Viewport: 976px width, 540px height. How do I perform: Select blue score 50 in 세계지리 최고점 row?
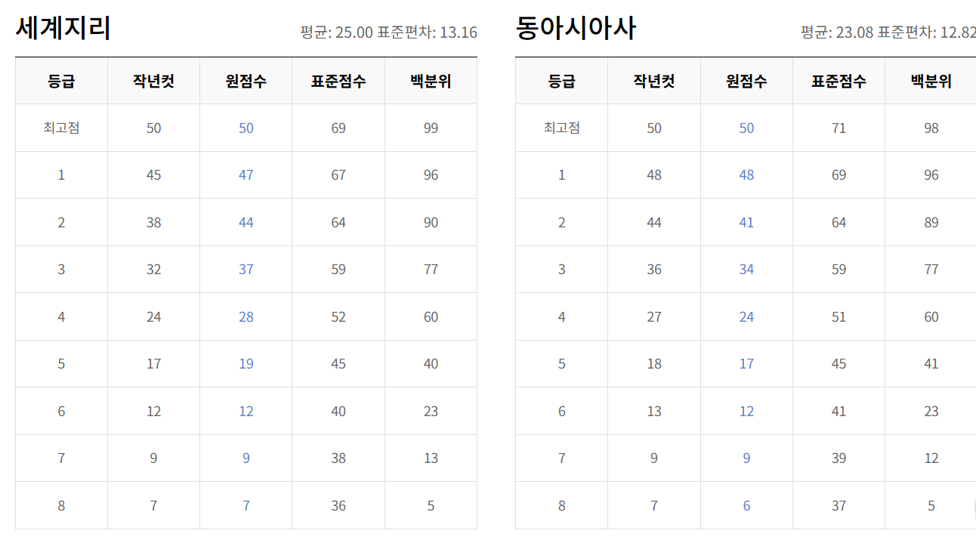(x=245, y=128)
